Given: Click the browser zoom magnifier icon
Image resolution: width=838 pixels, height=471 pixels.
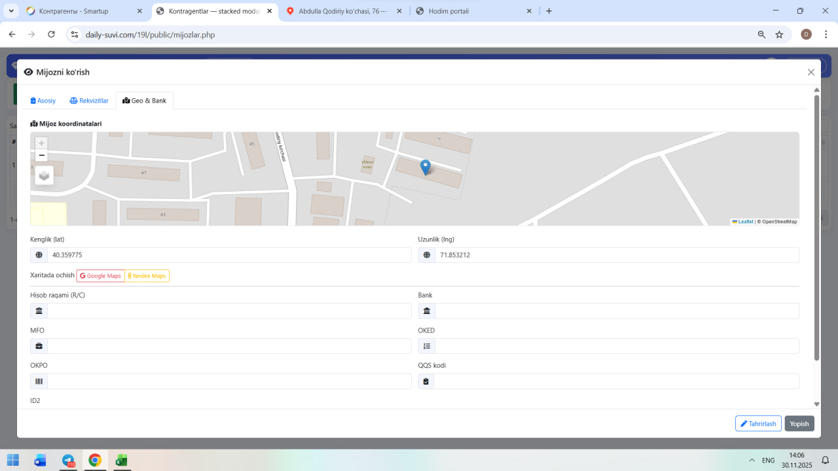Looking at the screenshot, I should [x=761, y=35].
